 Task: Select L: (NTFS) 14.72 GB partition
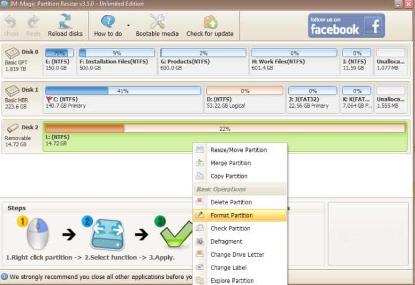[225, 137]
